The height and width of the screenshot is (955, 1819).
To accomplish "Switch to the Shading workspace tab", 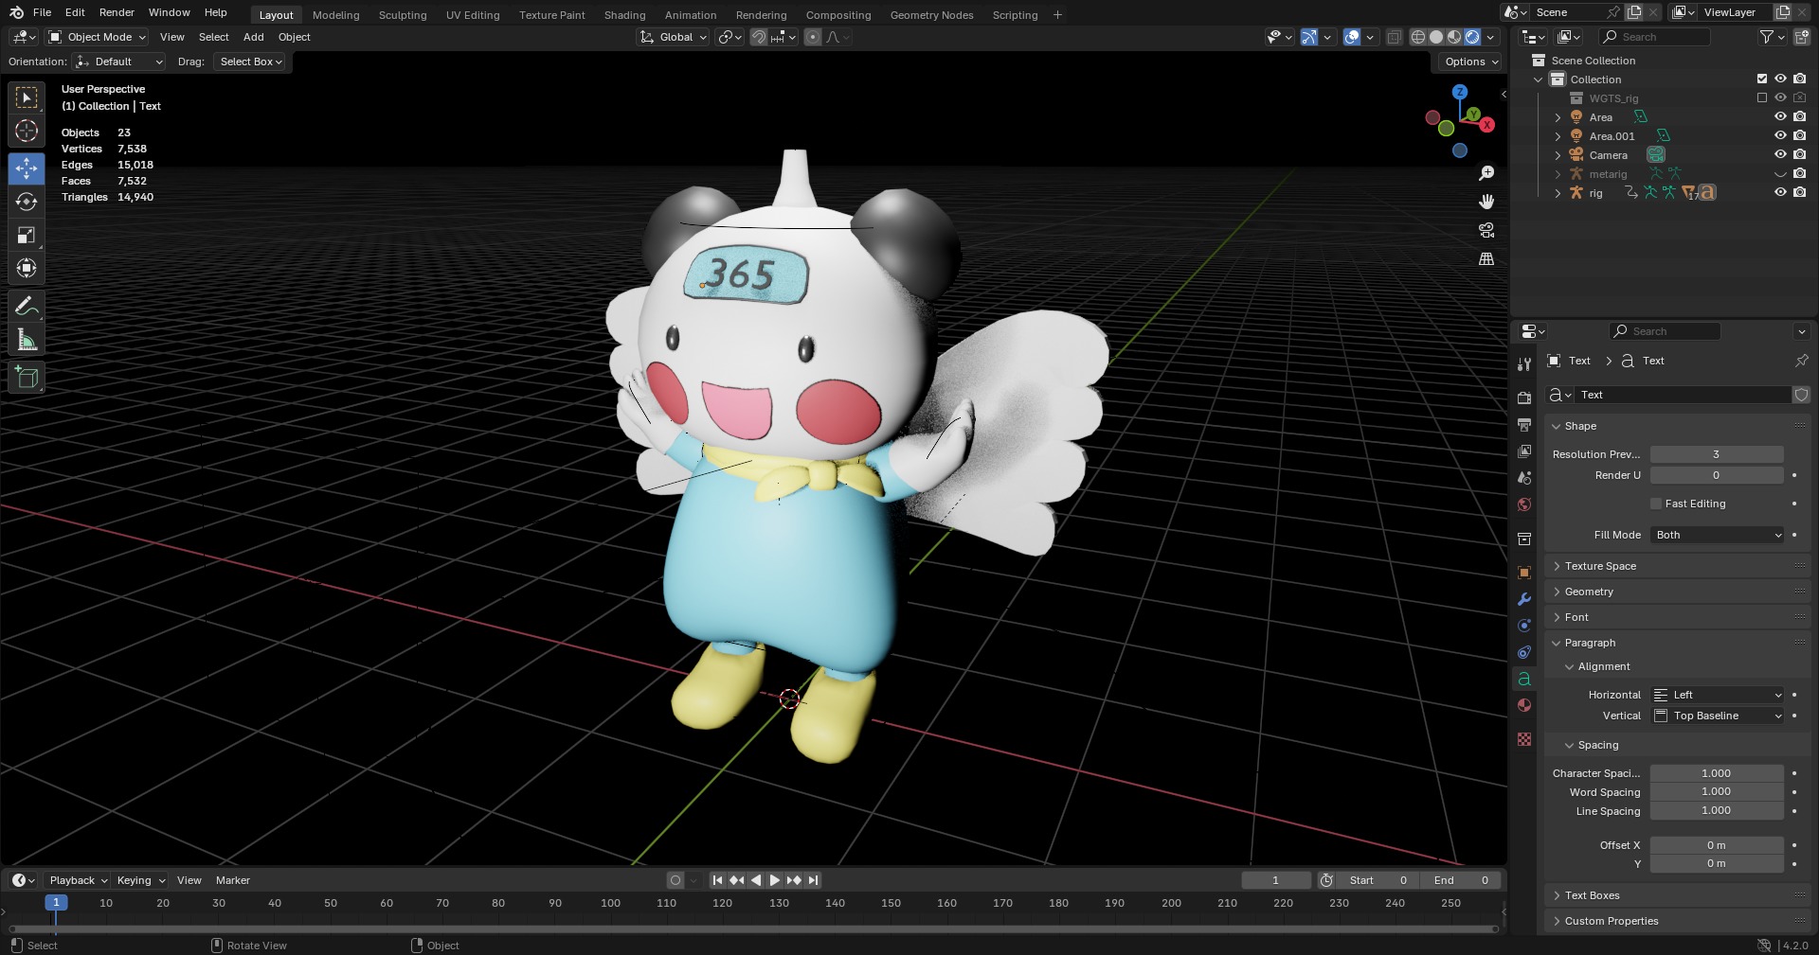I will click(624, 15).
